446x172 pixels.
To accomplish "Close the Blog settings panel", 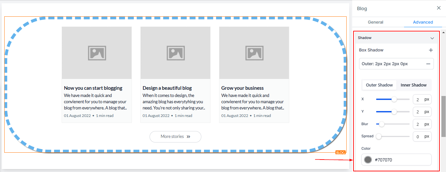I will (x=438, y=8).
